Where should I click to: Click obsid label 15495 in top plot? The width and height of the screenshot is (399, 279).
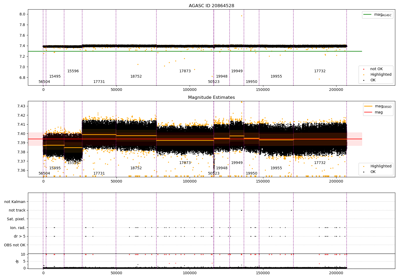click(x=55, y=77)
